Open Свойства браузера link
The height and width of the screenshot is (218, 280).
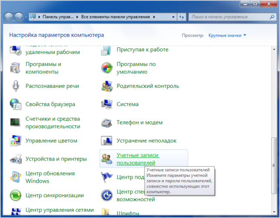click(x=50, y=104)
